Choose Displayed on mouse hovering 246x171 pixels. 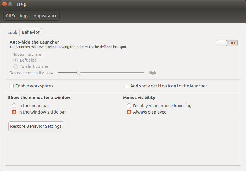(129, 106)
